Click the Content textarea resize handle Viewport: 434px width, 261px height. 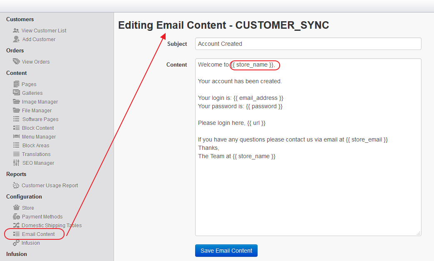pos(419,234)
